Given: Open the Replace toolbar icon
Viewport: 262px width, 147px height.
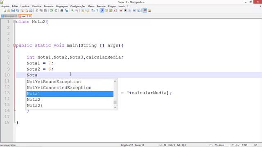Looking at the screenshot, I should 66,11.
